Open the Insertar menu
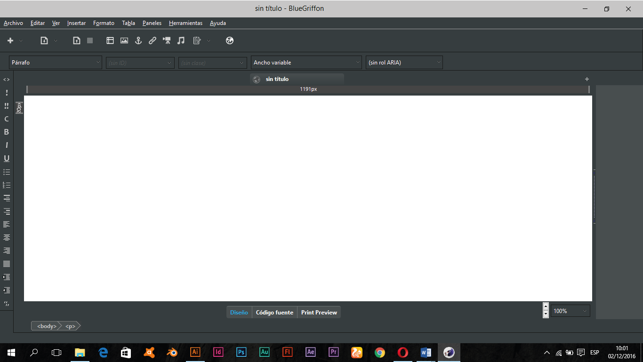The image size is (643, 362). pos(76,23)
